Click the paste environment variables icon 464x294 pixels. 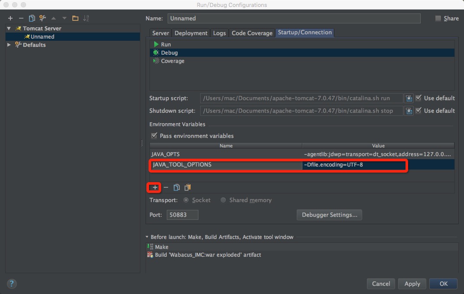click(x=187, y=187)
